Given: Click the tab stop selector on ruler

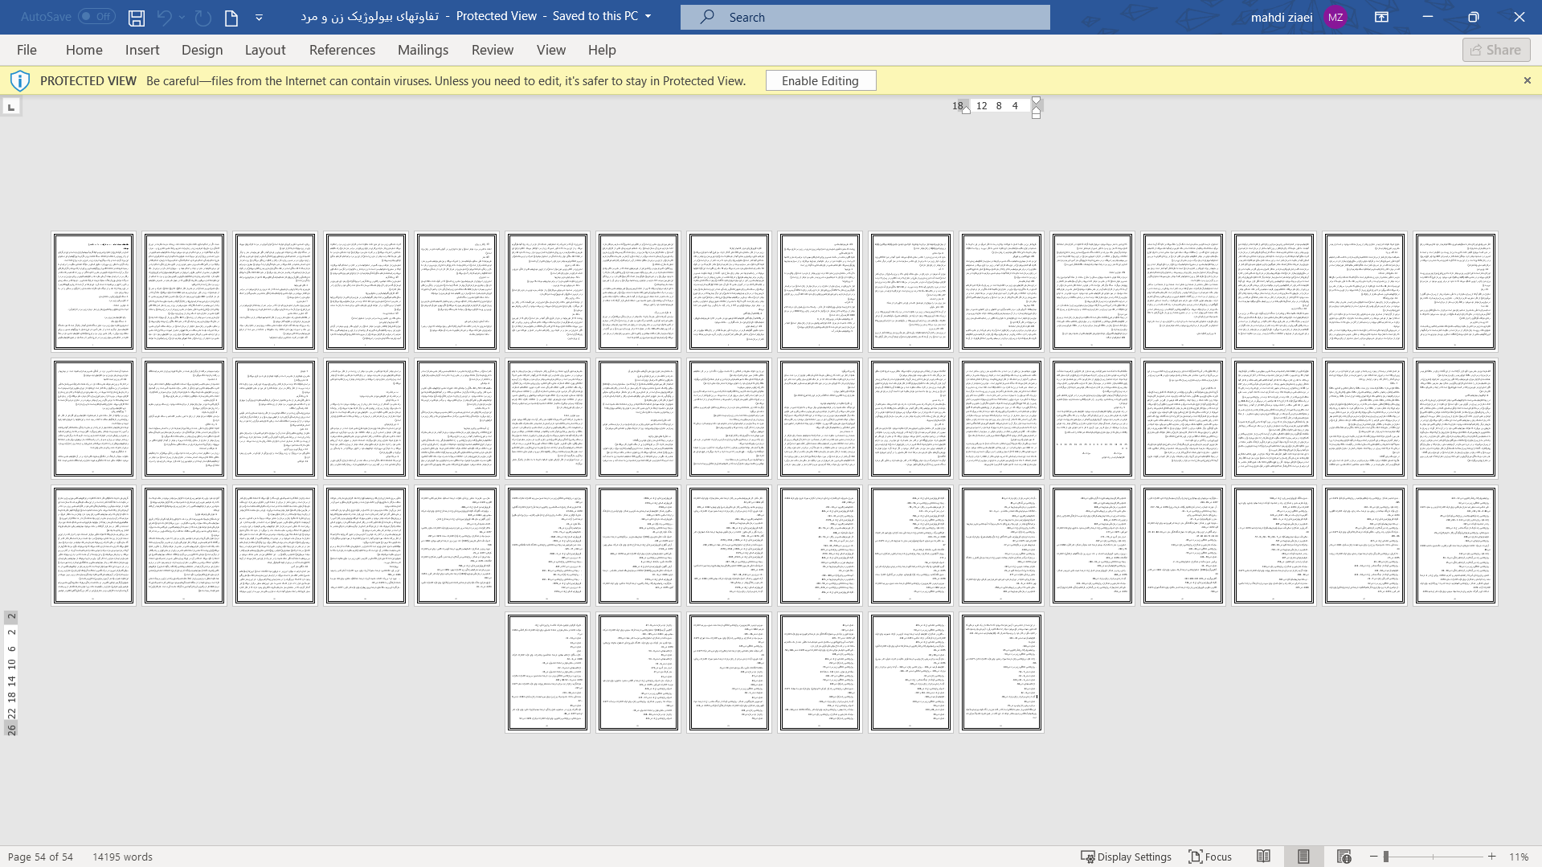Looking at the screenshot, I should tap(11, 106).
